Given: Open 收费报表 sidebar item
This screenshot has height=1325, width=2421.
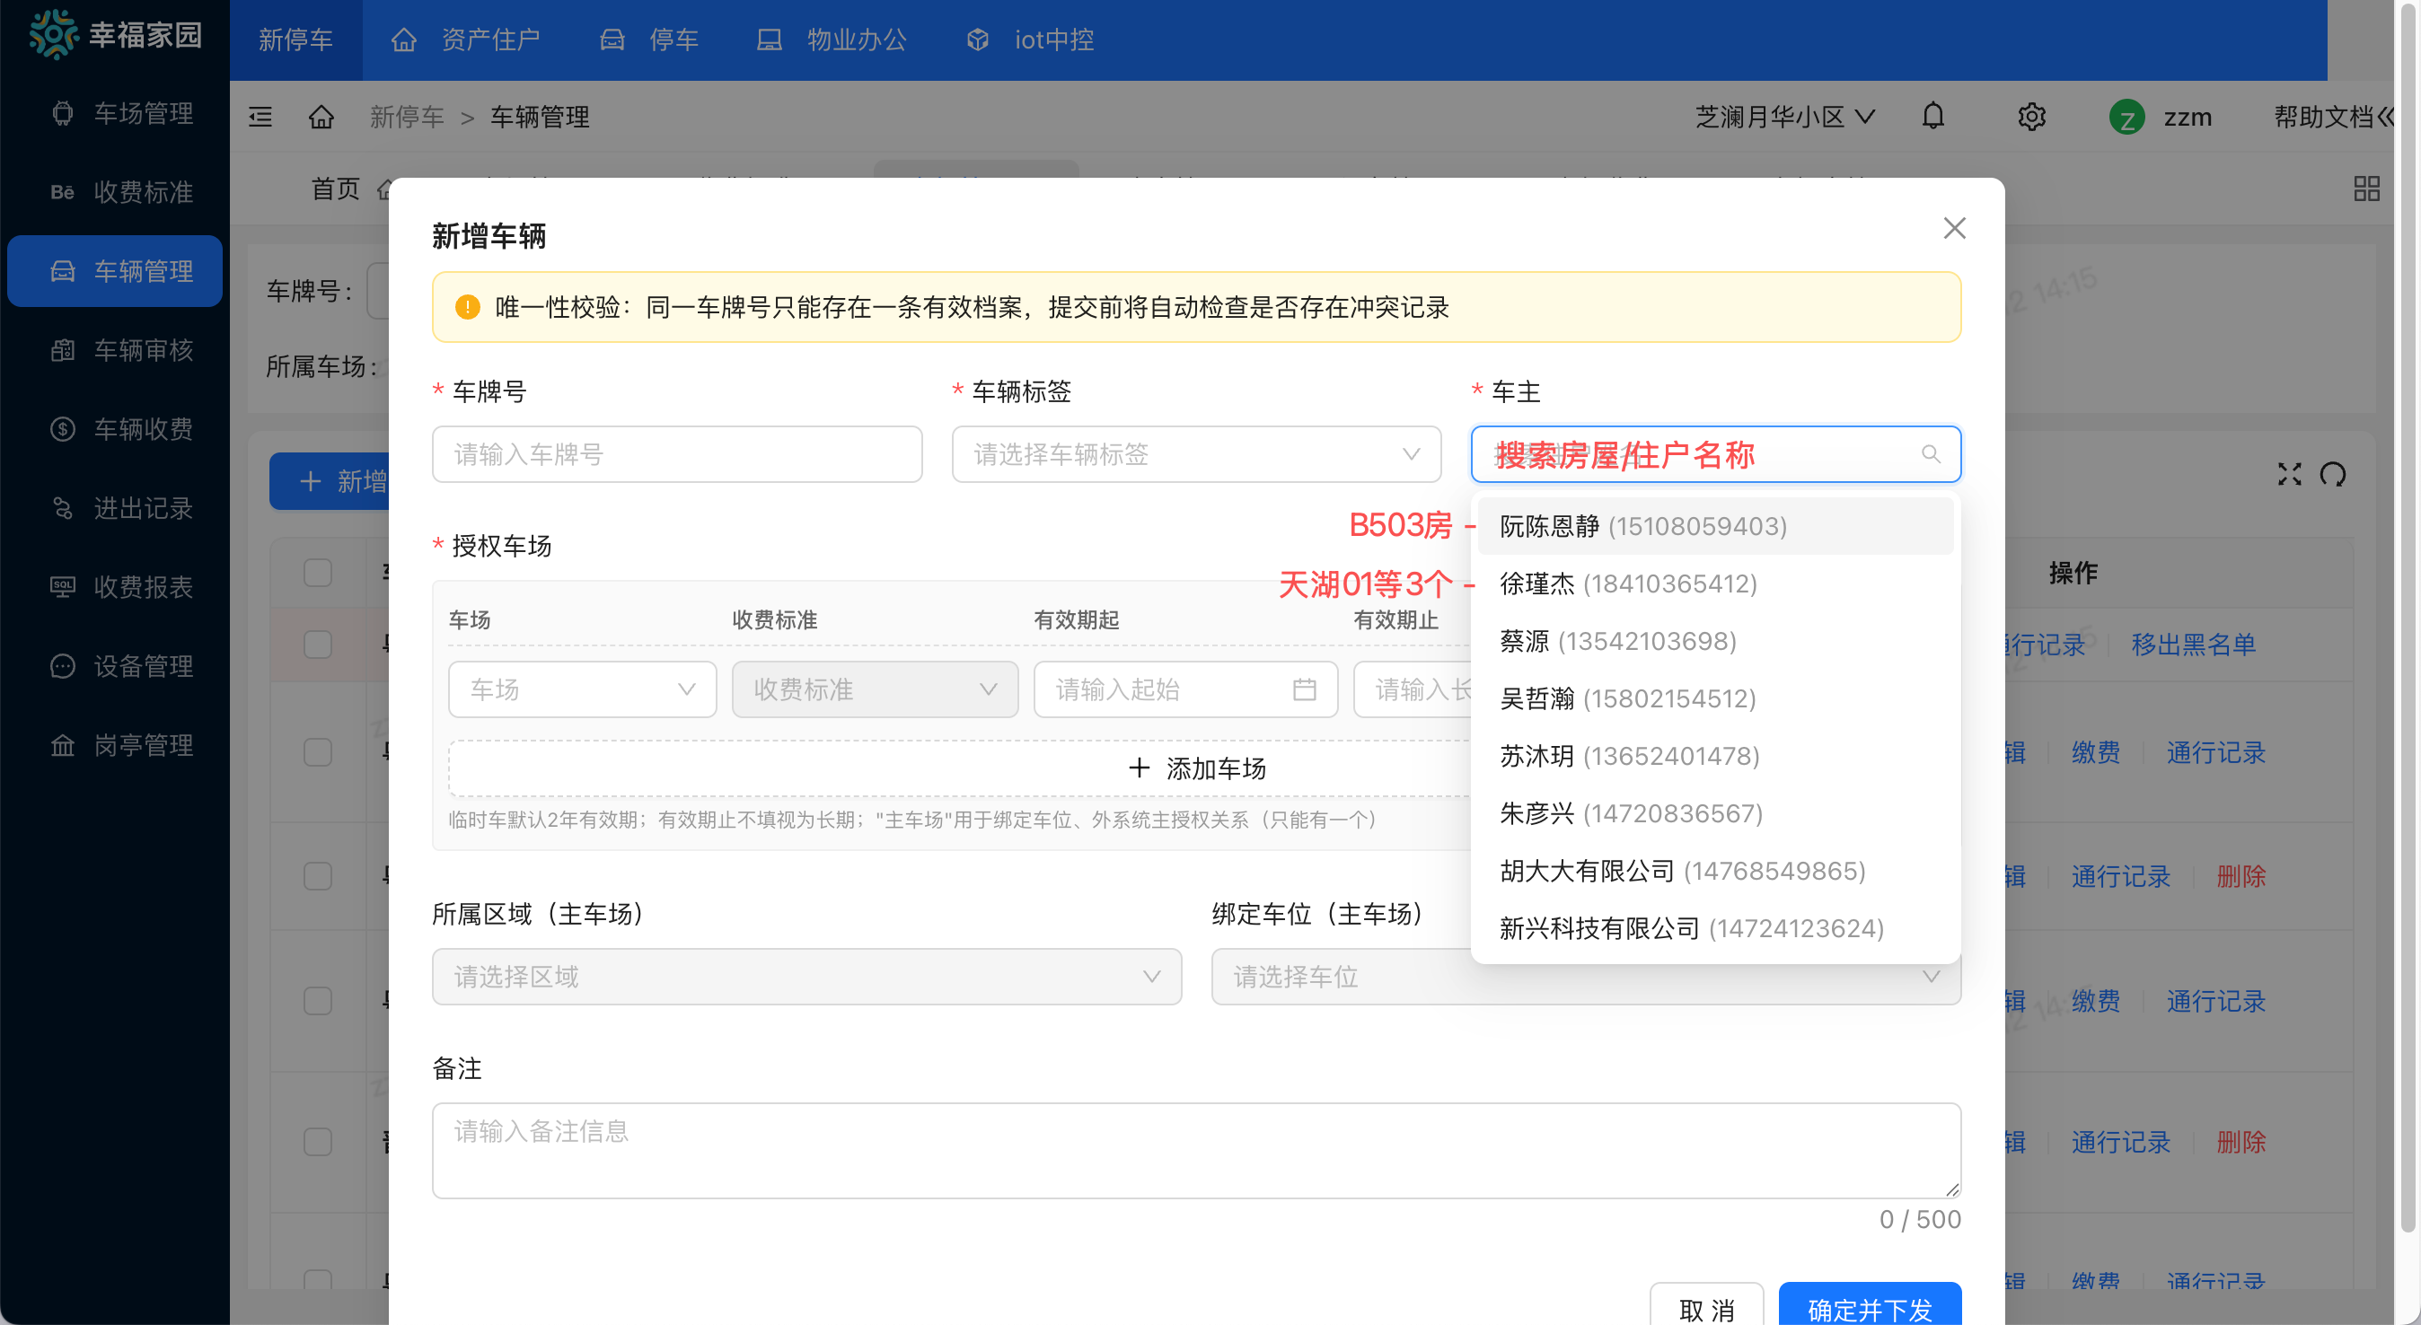Looking at the screenshot, I should coord(115,586).
